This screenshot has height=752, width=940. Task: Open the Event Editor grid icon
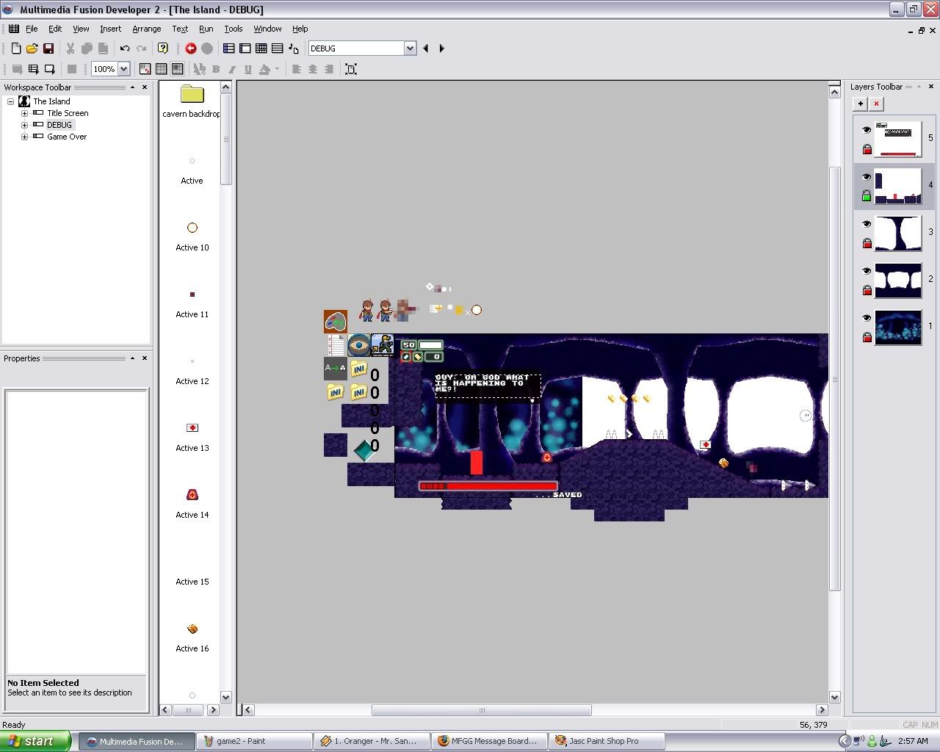(261, 48)
